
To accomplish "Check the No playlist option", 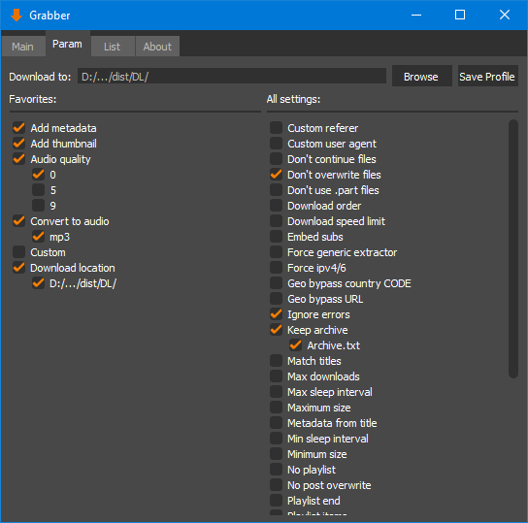I will (x=276, y=470).
